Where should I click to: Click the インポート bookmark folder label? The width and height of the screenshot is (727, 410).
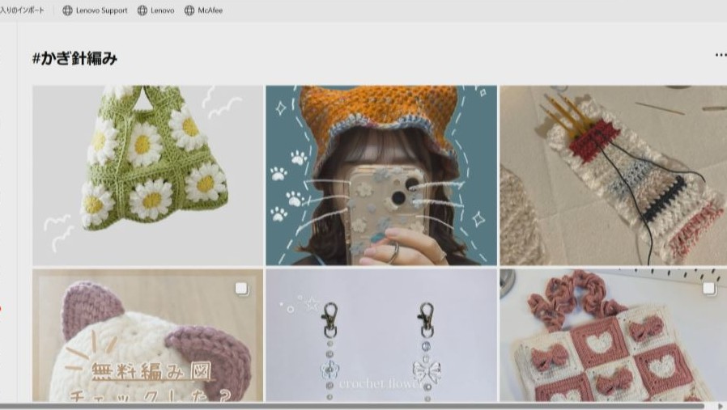tap(22, 11)
